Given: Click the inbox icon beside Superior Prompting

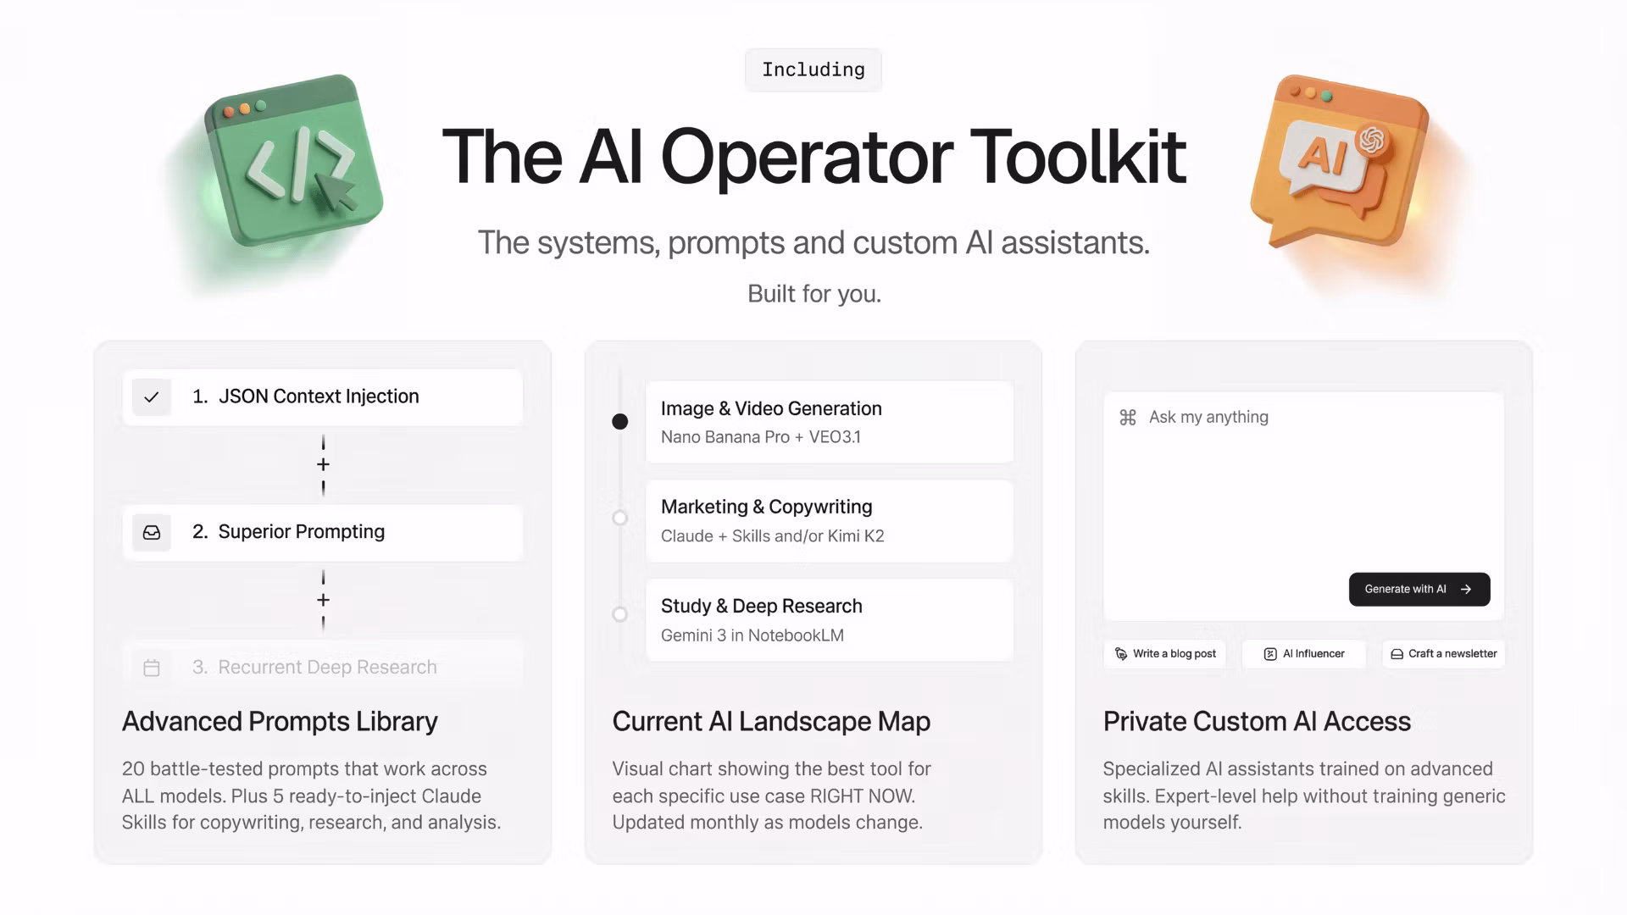Looking at the screenshot, I should tap(152, 532).
